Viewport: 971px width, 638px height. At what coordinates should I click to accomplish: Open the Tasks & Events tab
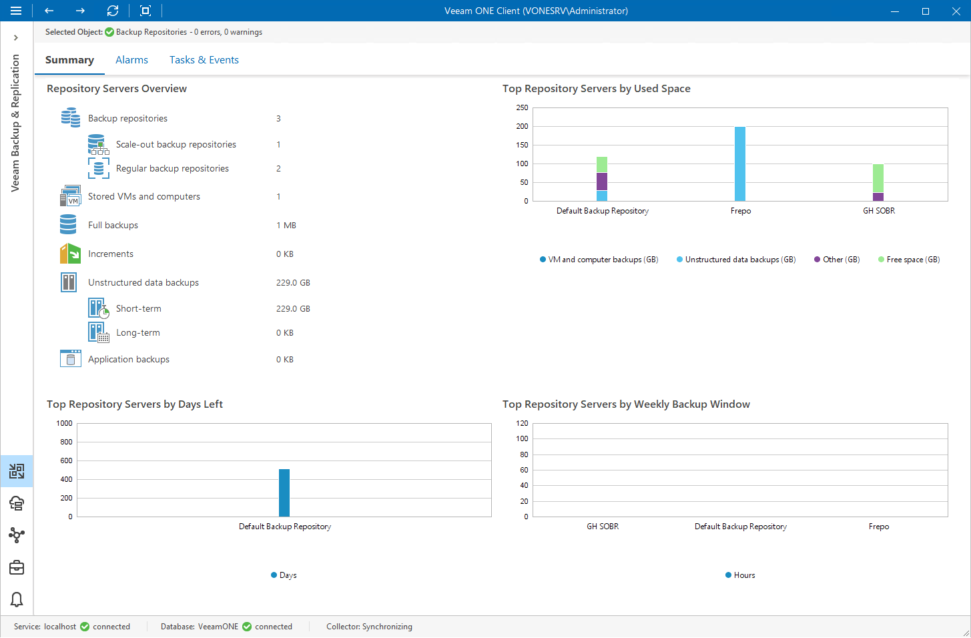coord(204,59)
